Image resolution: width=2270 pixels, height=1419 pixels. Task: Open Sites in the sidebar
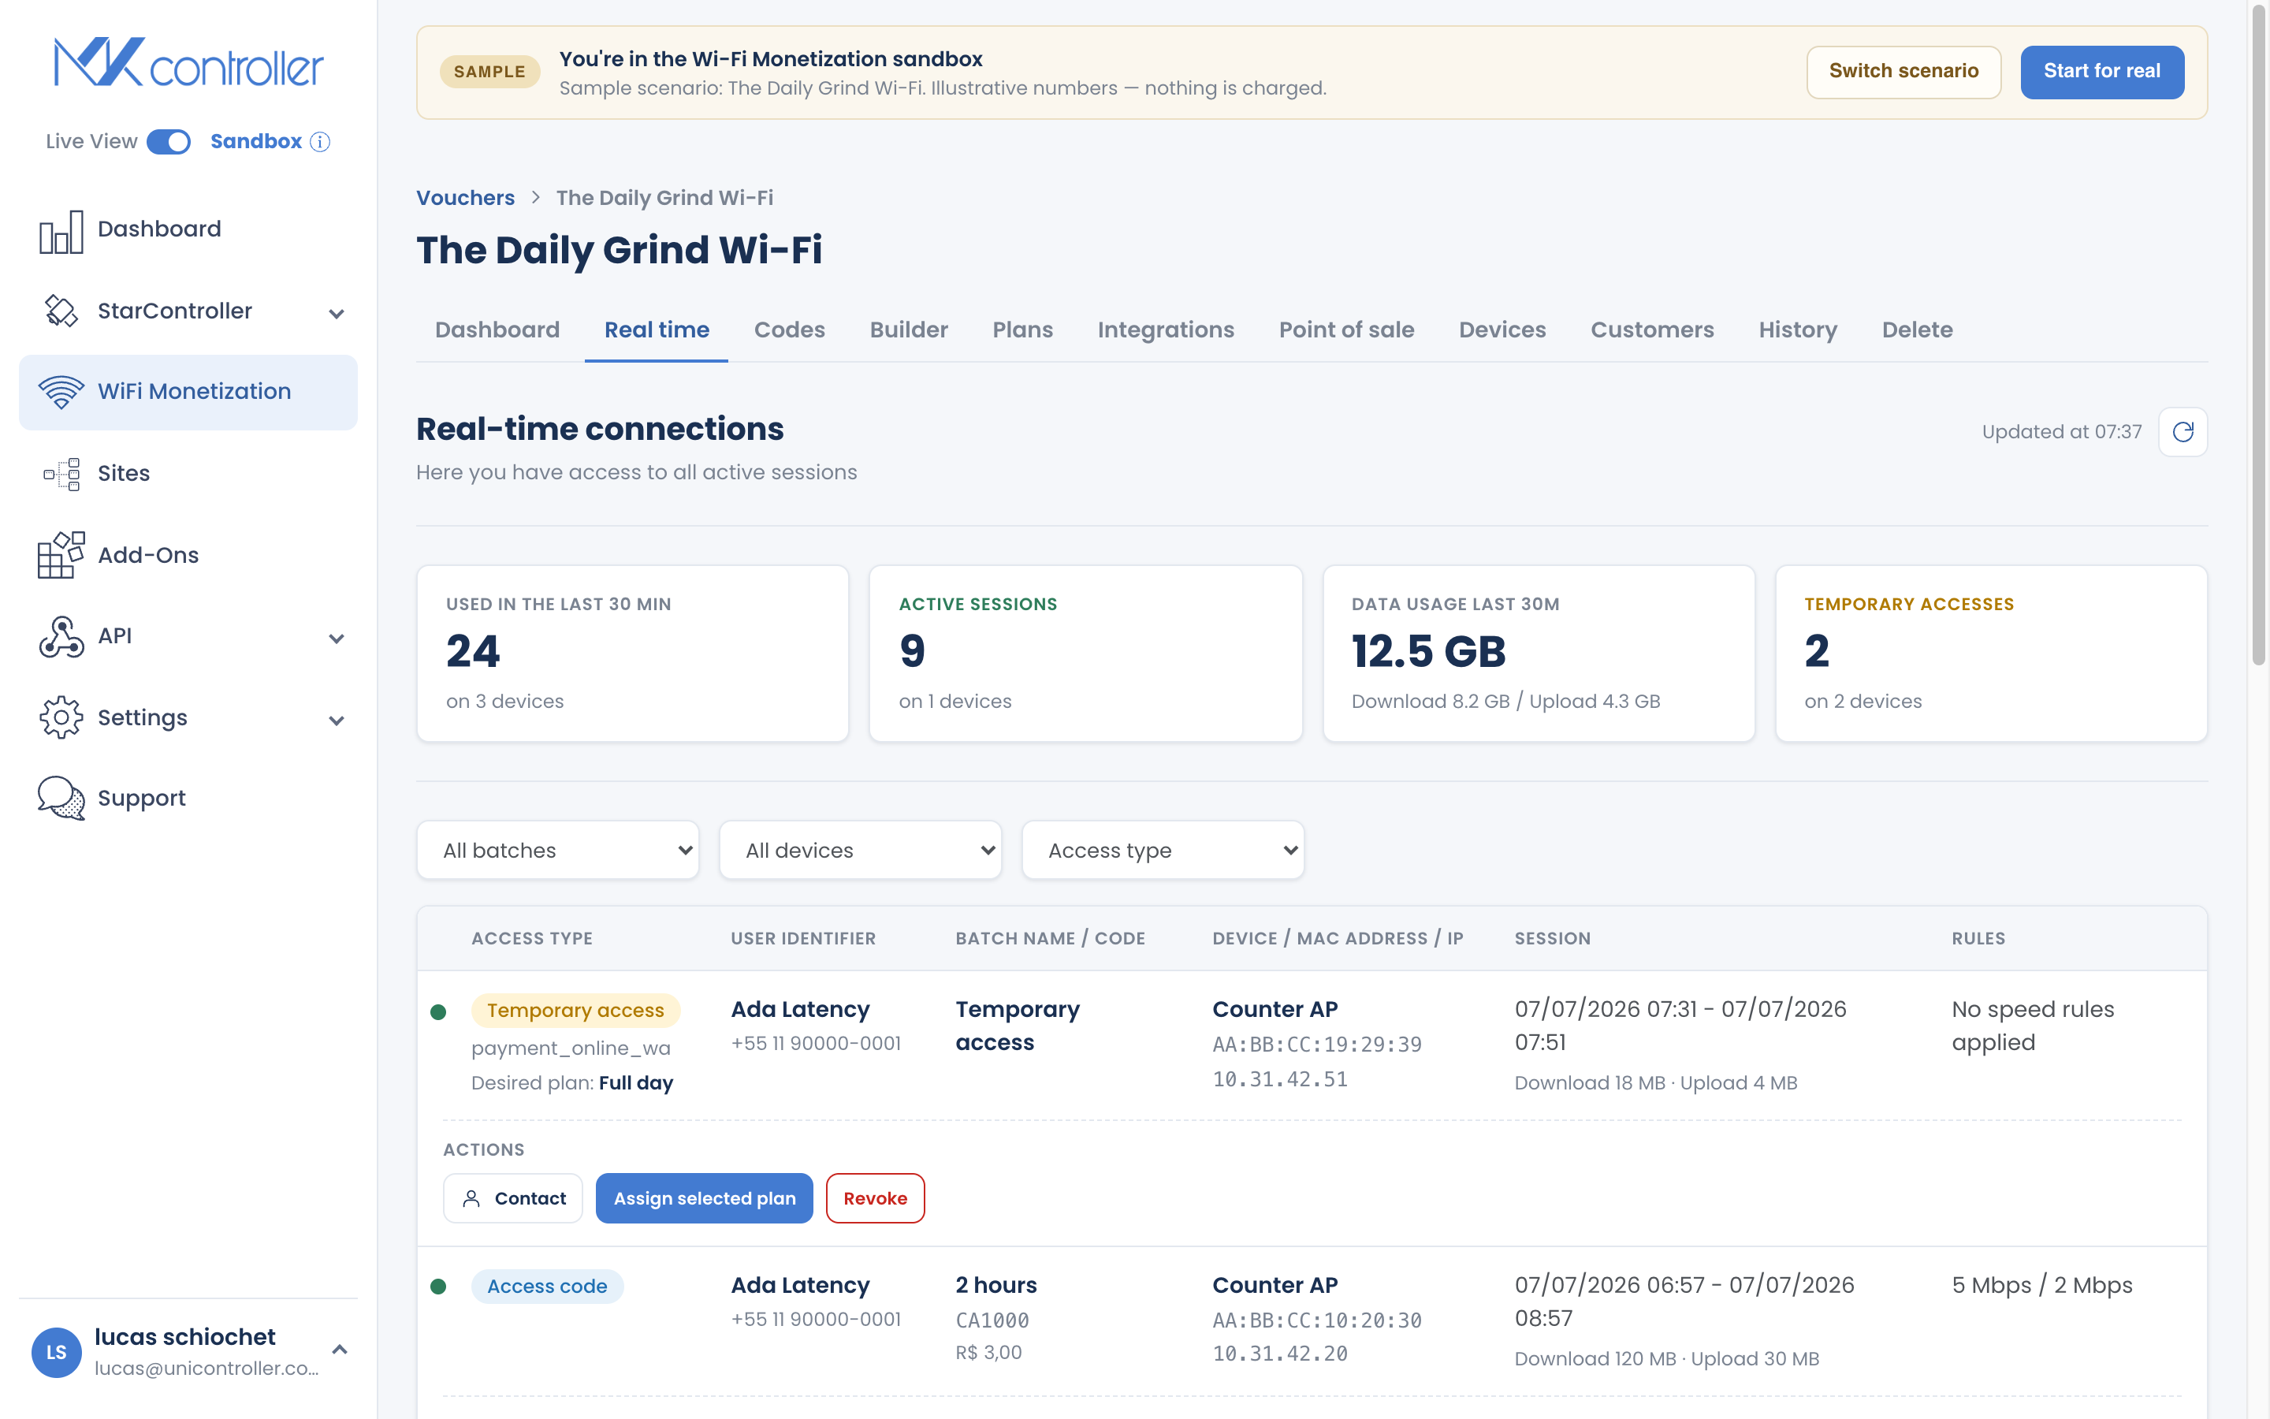coord(188,474)
